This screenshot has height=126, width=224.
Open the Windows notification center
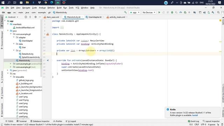point(219,2)
